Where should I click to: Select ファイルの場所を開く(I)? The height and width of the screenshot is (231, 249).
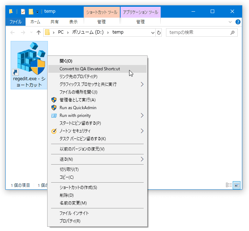tap(97, 92)
